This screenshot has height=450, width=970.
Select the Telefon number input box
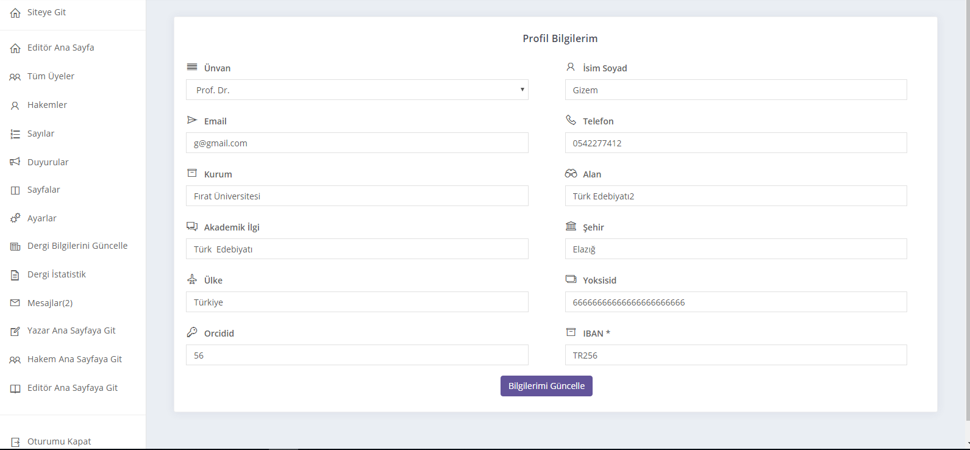point(735,143)
